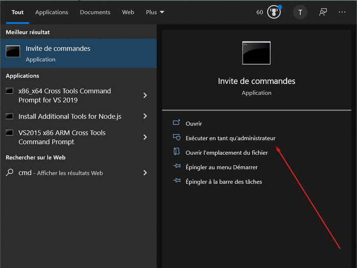This screenshot has width=357, height=268.
Task: Click x86_x64 Cross Tools console icon
Action: pyautogui.click(x=10, y=91)
